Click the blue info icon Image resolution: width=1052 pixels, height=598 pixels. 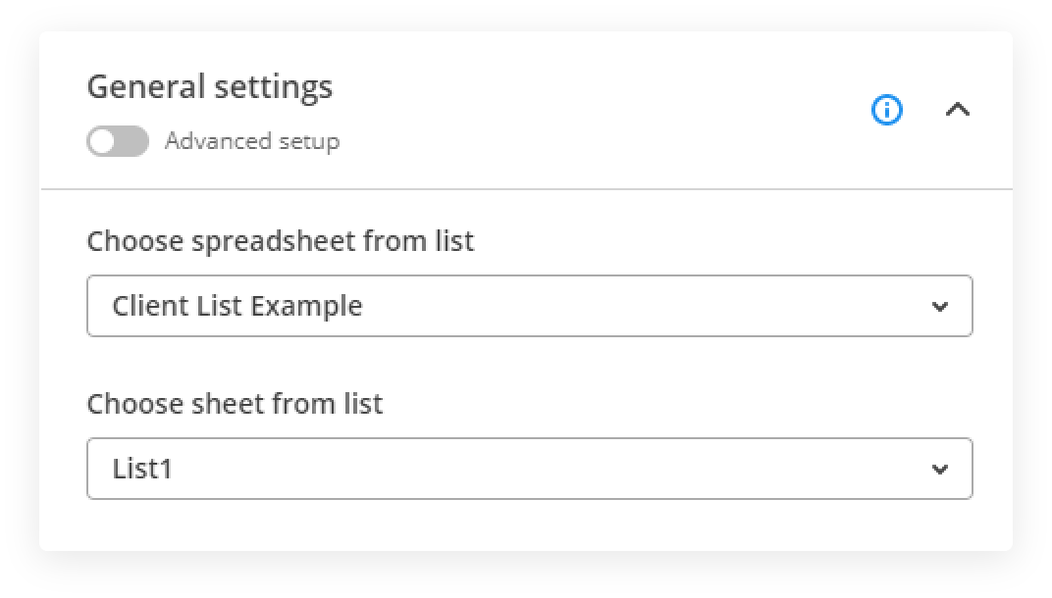click(887, 111)
